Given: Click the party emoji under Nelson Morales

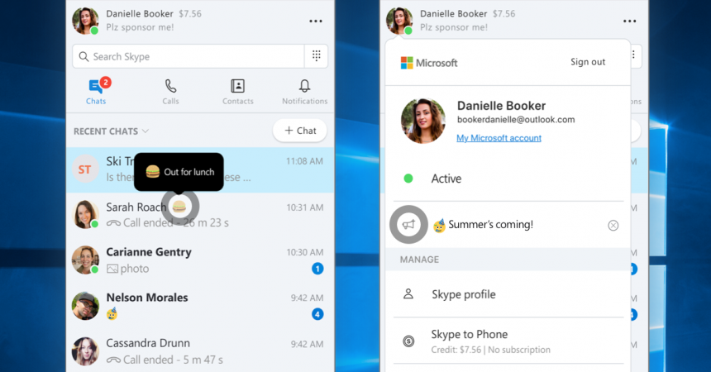Looking at the screenshot, I should (x=112, y=313).
